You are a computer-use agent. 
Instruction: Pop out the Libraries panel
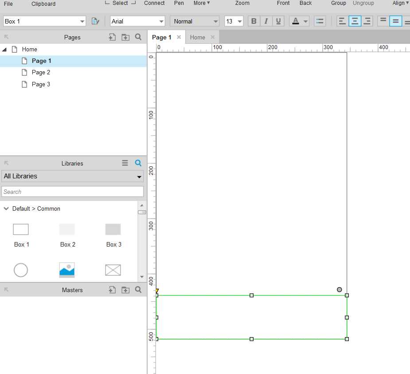coord(6,163)
